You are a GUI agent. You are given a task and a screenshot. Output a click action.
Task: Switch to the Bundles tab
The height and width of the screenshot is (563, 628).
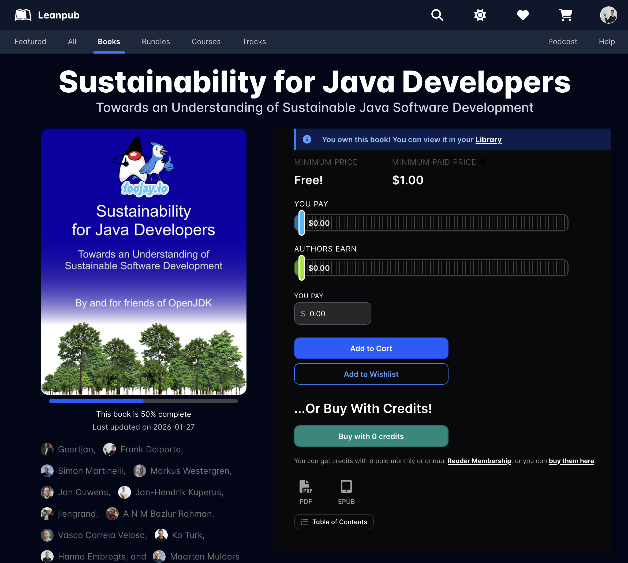156,42
